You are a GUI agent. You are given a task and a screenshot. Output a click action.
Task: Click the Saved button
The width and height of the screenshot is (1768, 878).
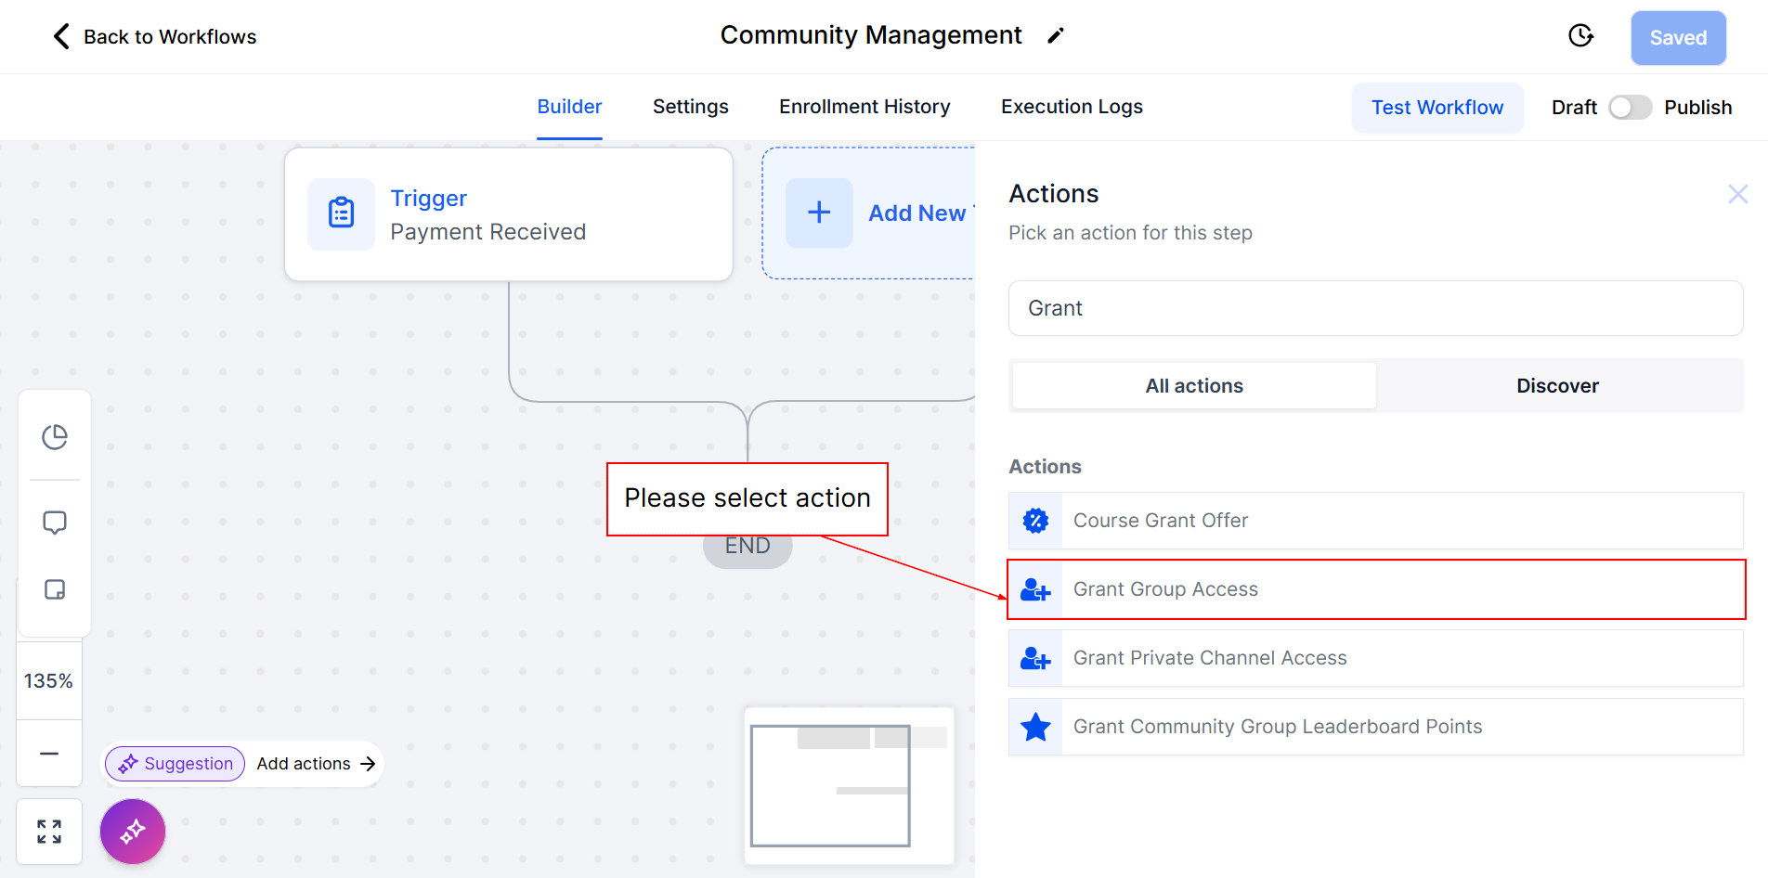pyautogui.click(x=1678, y=38)
